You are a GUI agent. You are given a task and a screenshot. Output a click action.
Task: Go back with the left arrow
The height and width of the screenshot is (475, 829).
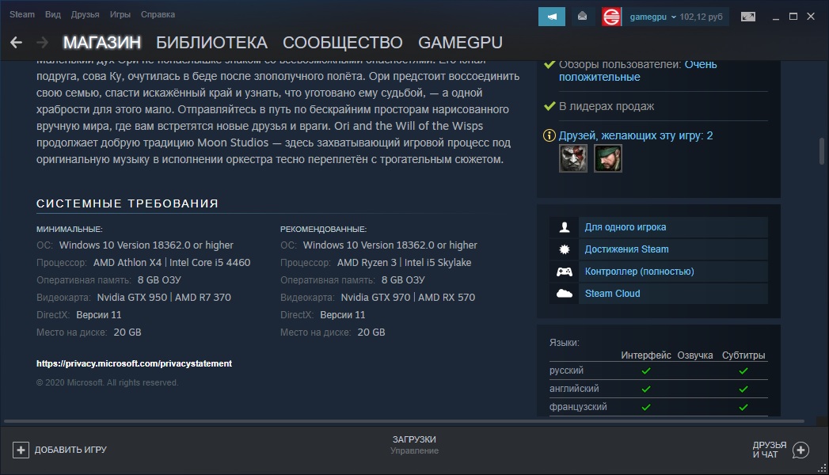coord(16,42)
